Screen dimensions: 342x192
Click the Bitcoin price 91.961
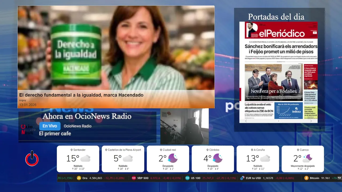[x=325, y=178]
